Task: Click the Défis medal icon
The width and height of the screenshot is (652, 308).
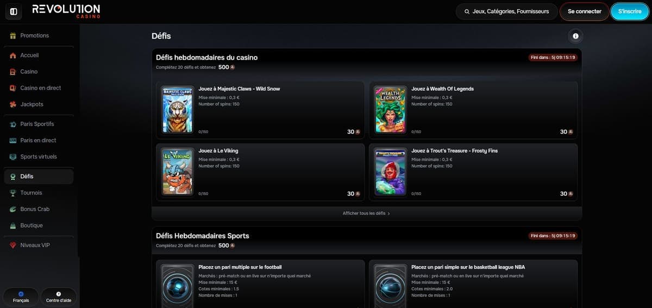Action: click(13, 177)
